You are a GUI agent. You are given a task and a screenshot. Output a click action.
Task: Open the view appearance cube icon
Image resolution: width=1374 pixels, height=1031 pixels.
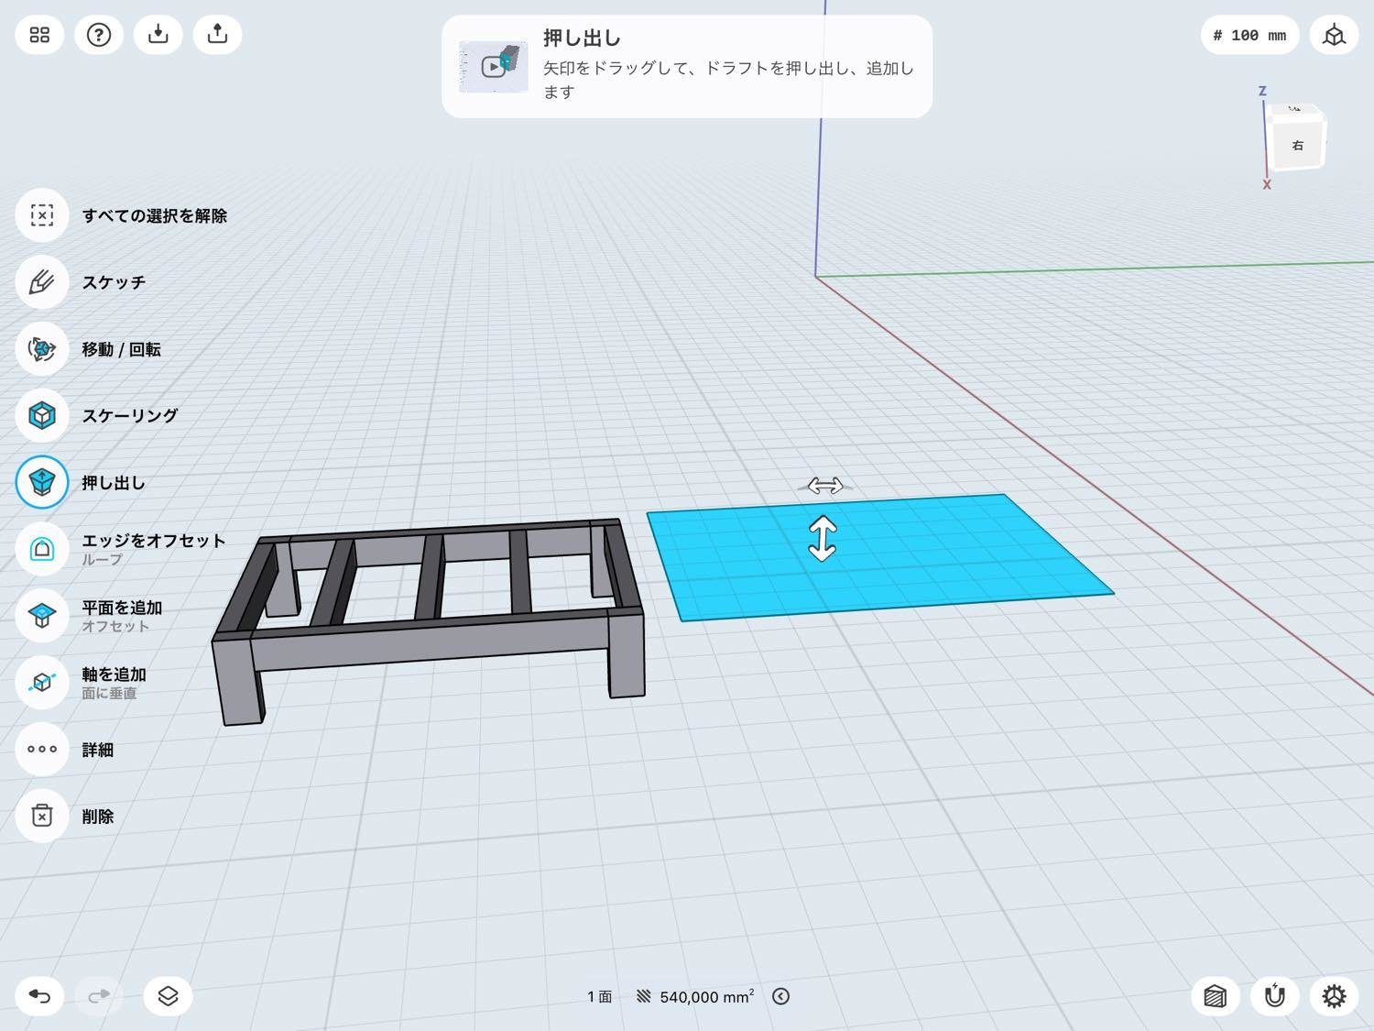coord(1216,996)
